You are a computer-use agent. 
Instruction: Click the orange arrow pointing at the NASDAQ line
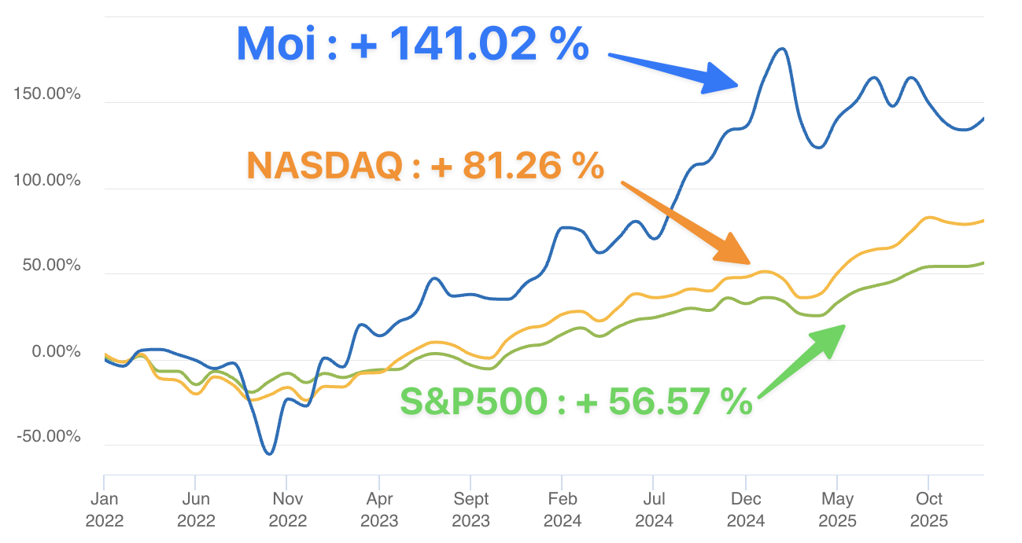pyautogui.click(x=686, y=222)
